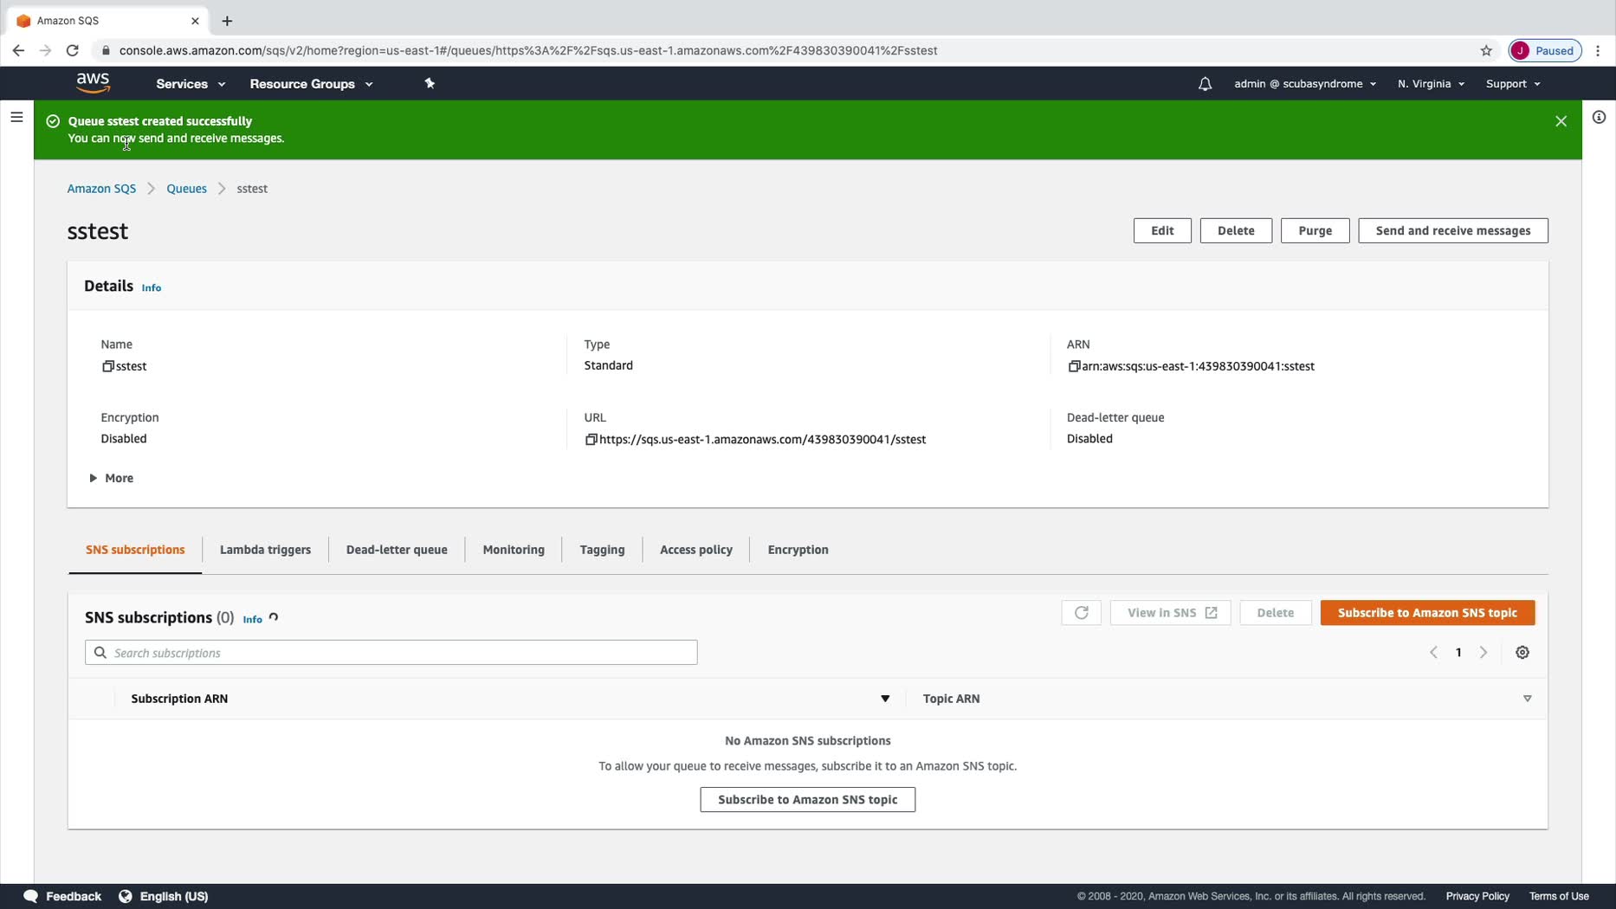Open the Tagging tab

coord(602,550)
